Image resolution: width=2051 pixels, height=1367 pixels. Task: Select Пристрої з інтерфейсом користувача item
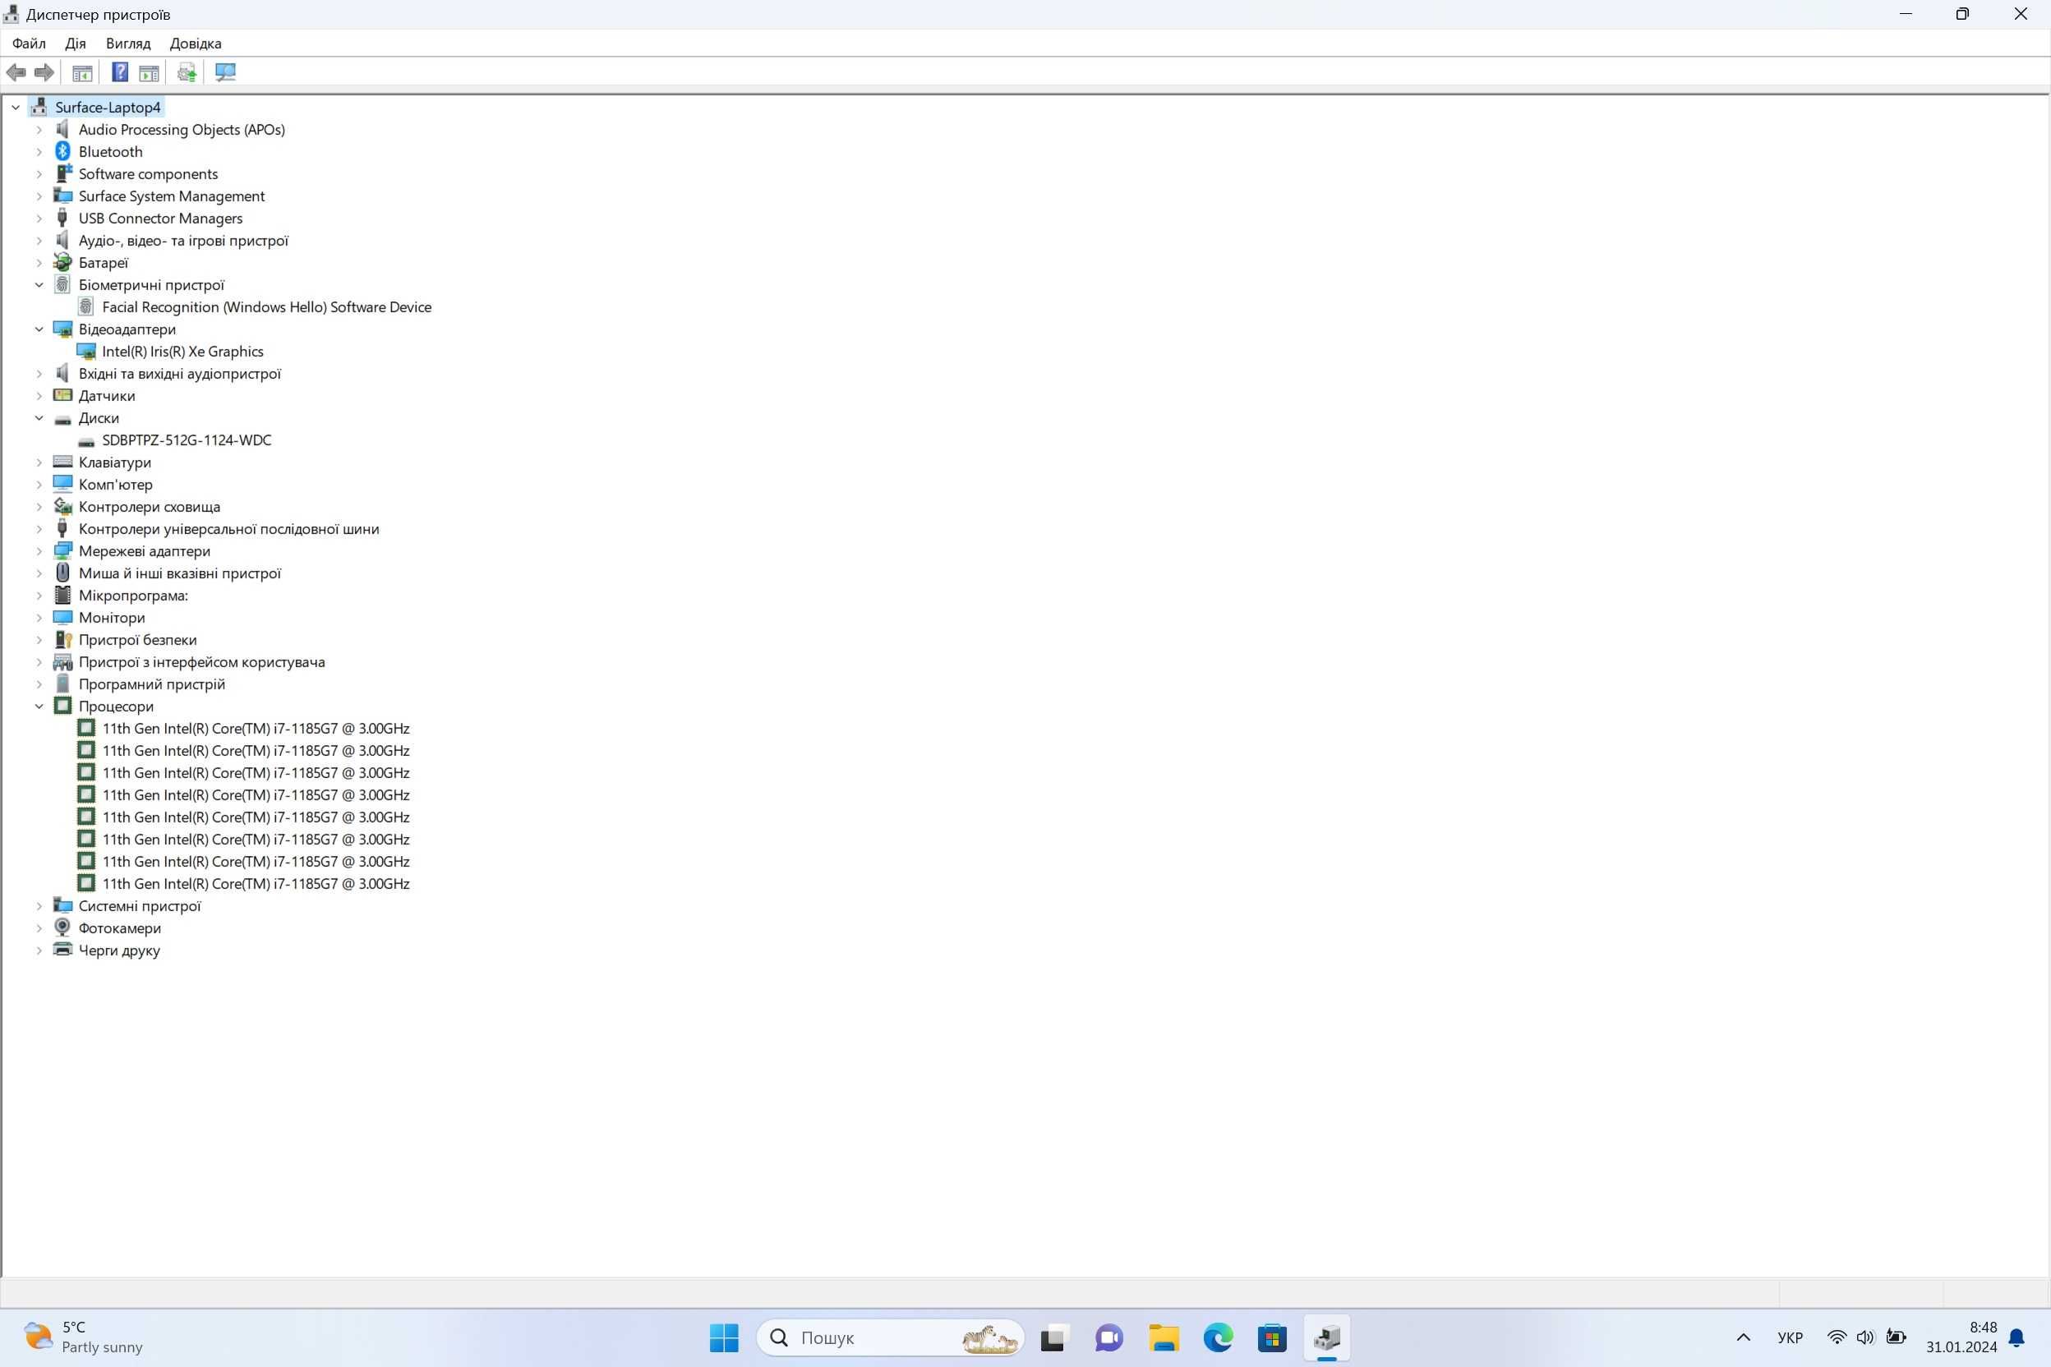[x=201, y=661]
